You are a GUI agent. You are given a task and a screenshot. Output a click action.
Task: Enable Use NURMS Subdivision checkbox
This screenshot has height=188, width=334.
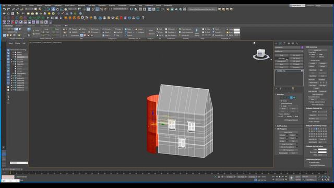click(309, 166)
